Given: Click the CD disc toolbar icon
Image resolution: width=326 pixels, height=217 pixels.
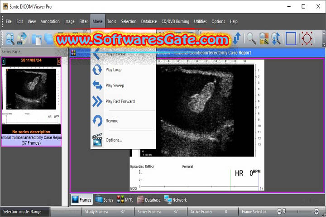Looking at the screenshot, I should click(x=22, y=38).
